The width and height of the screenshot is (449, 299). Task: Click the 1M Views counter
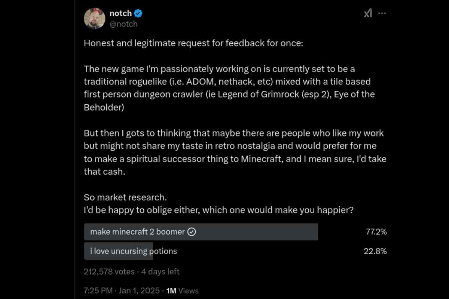pos(182,290)
